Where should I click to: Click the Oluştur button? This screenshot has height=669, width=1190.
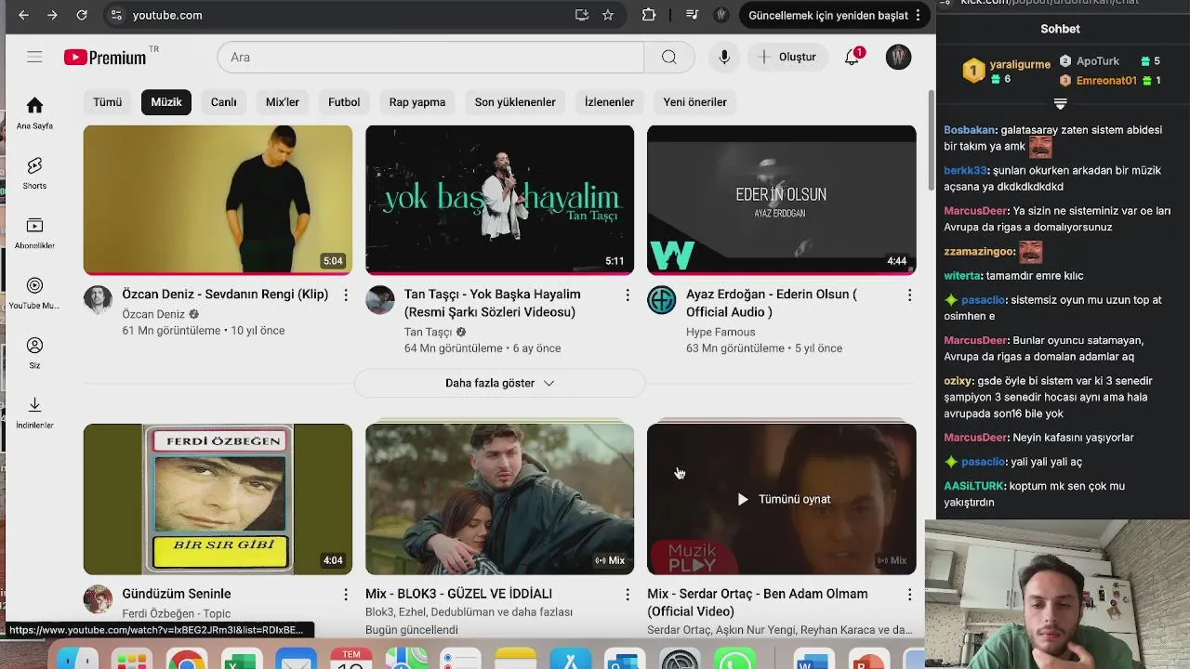click(787, 57)
